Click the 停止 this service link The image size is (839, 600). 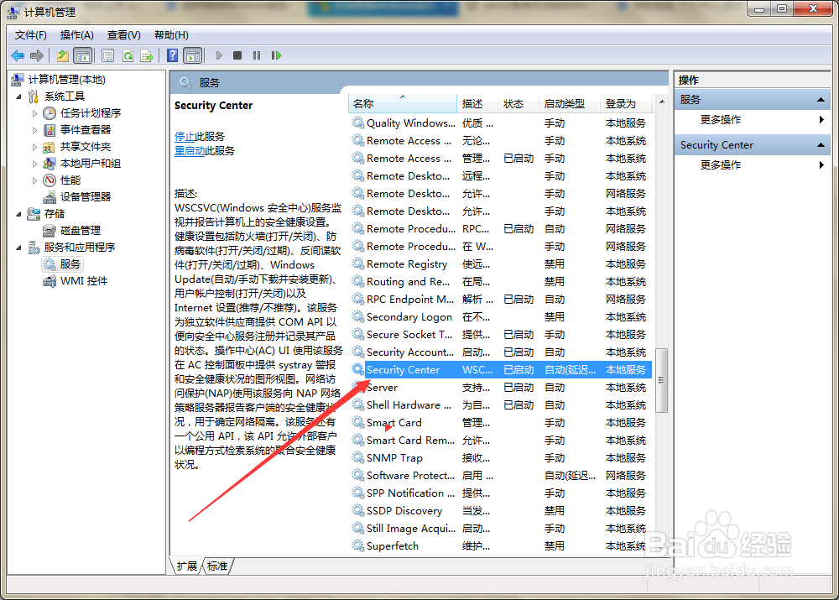[x=184, y=137]
